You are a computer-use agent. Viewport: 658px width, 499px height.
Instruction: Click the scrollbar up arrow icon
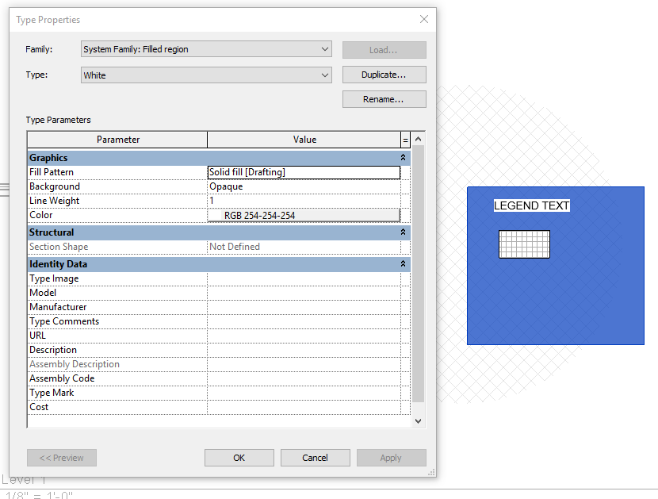(x=418, y=138)
